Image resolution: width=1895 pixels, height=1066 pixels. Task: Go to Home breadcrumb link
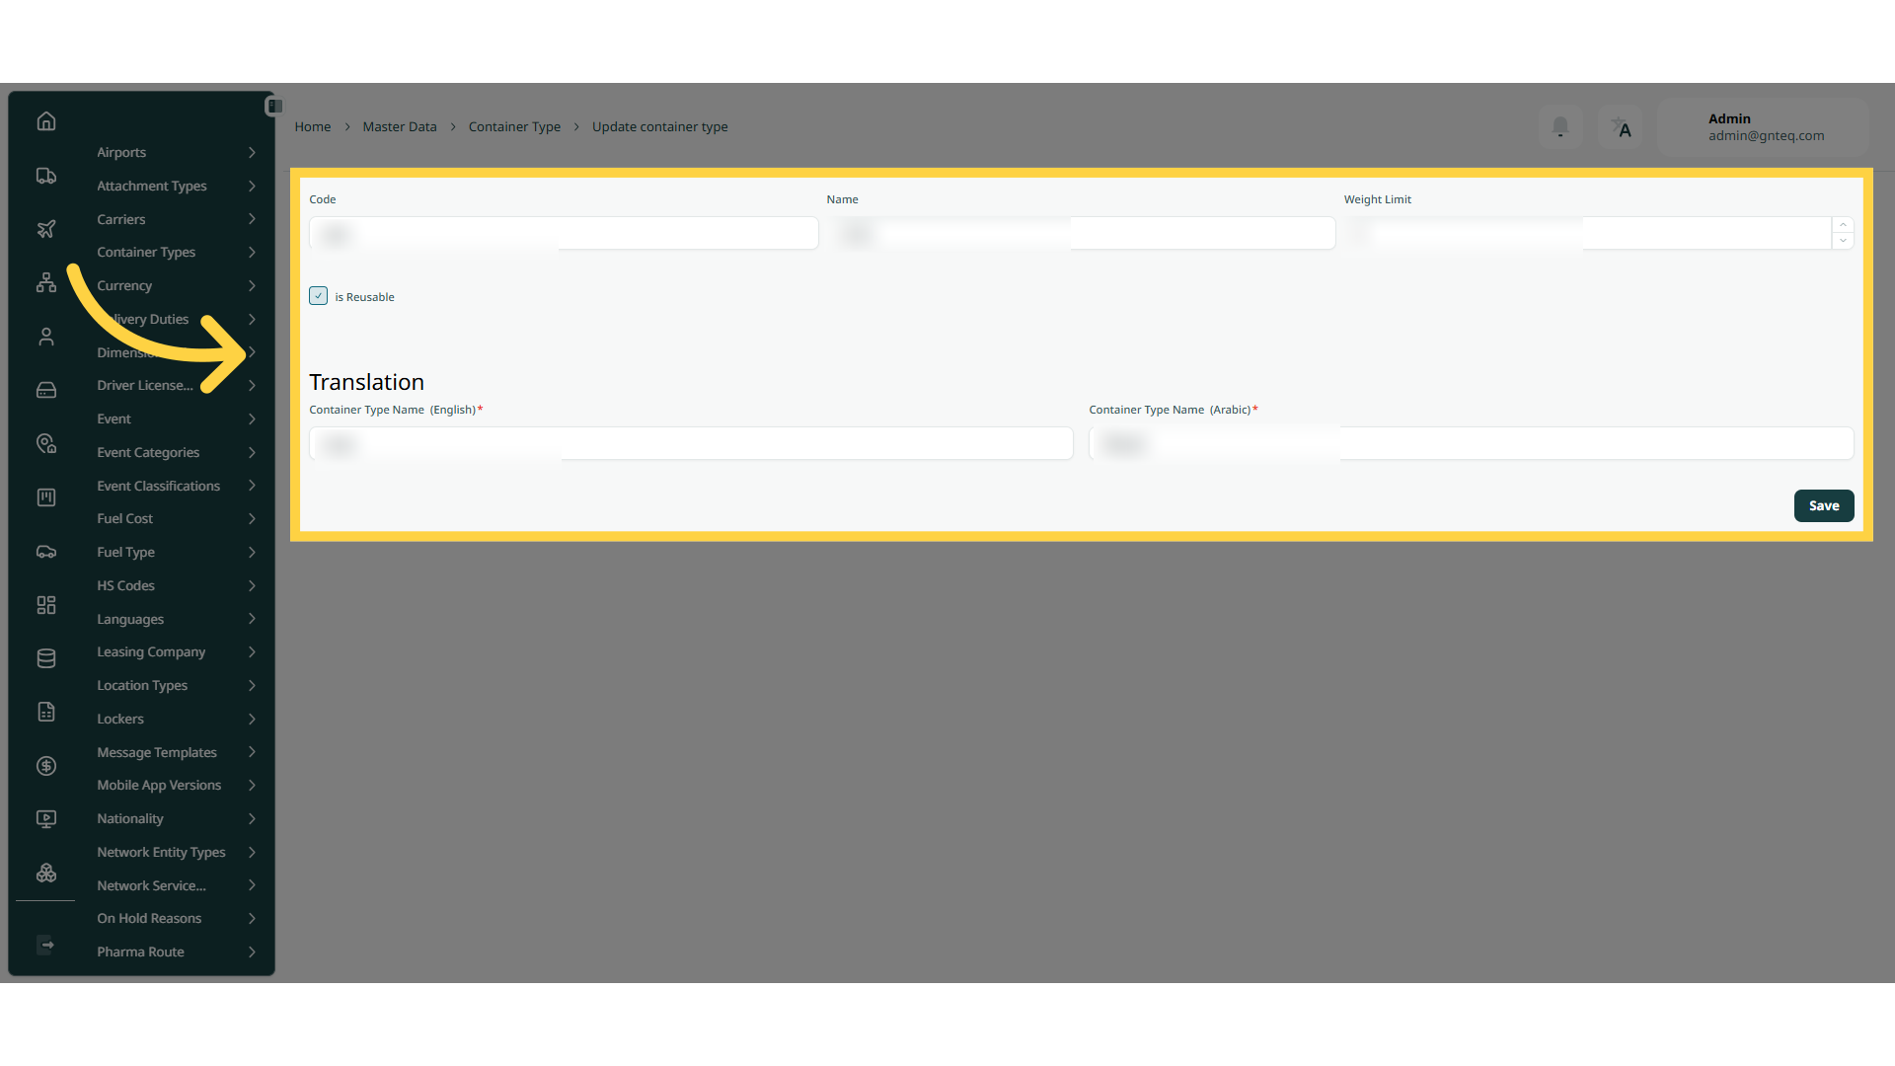point(312,127)
